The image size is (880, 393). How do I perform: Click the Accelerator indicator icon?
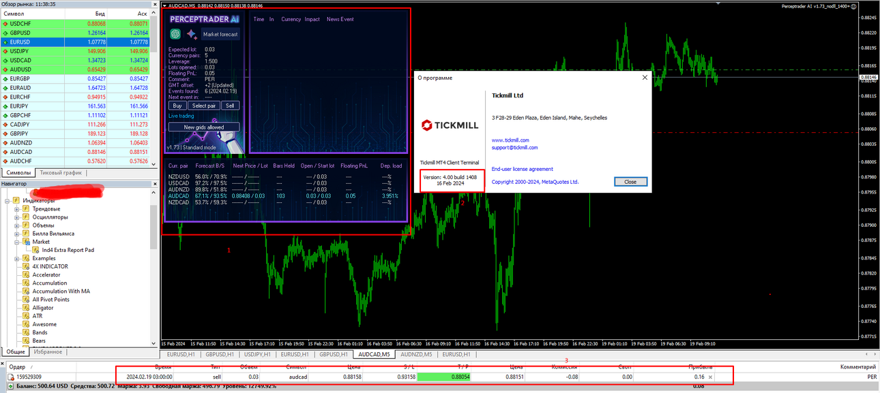(x=26, y=274)
